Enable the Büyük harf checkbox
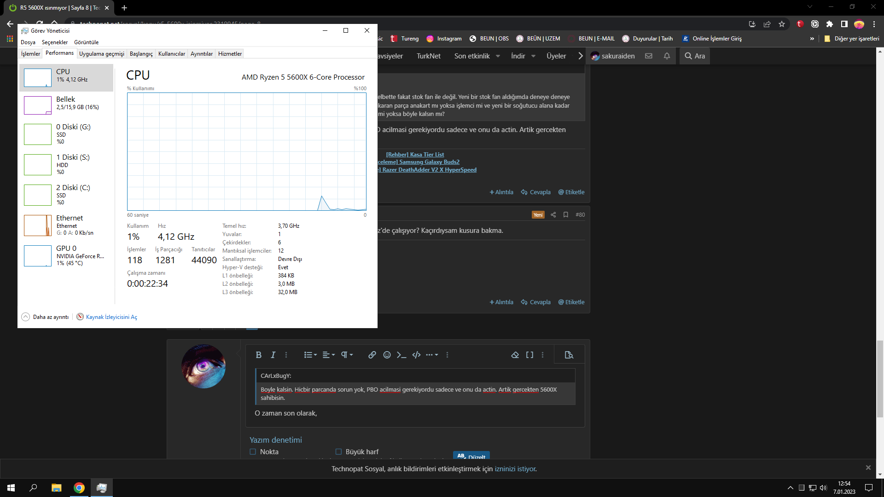Viewport: 884px width, 497px height. point(338,452)
